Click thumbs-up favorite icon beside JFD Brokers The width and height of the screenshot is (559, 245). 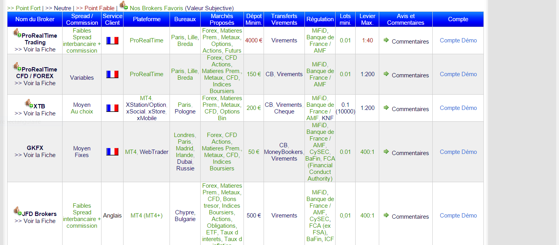(17, 211)
